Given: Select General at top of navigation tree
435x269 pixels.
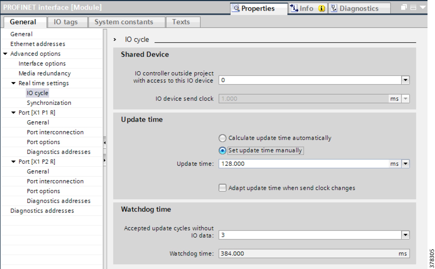Looking at the screenshot, I should click(21, 34).
